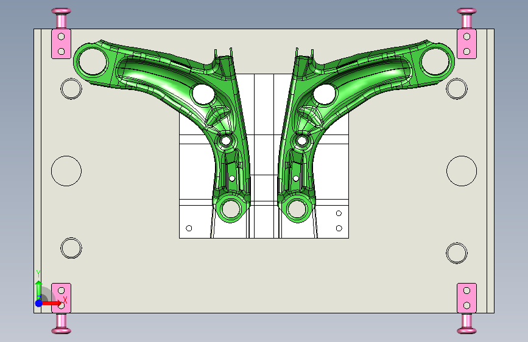Select the top-left pink guide pin
528x342 pixels.
pyautogui.click(x=62, y=18)
